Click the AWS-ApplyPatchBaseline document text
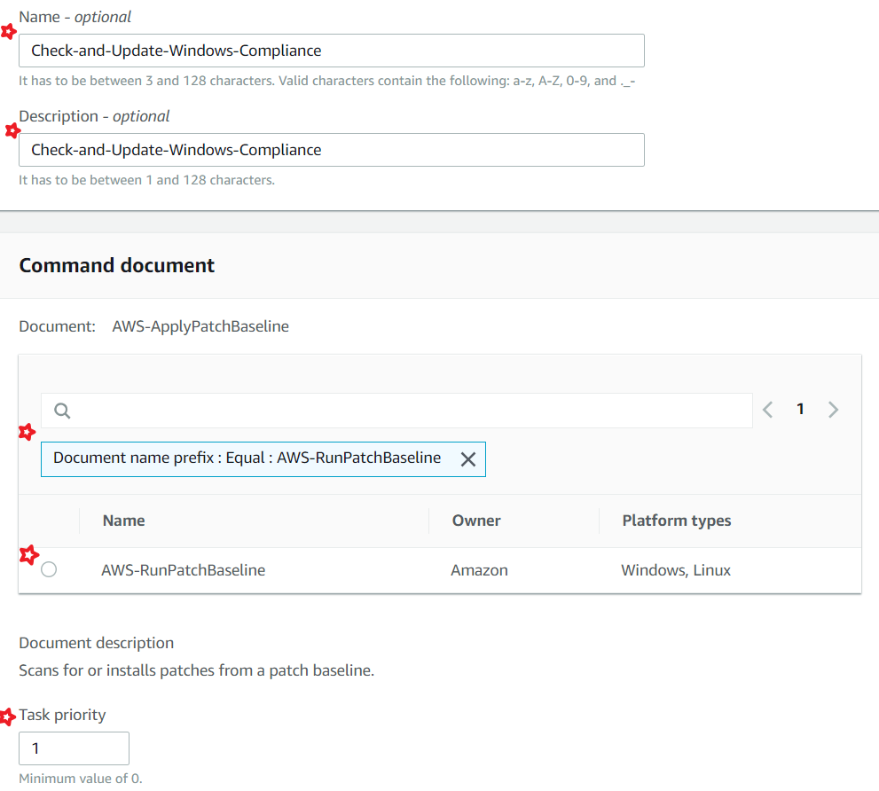This screenshot has height=791, width=879. [200, 326]
